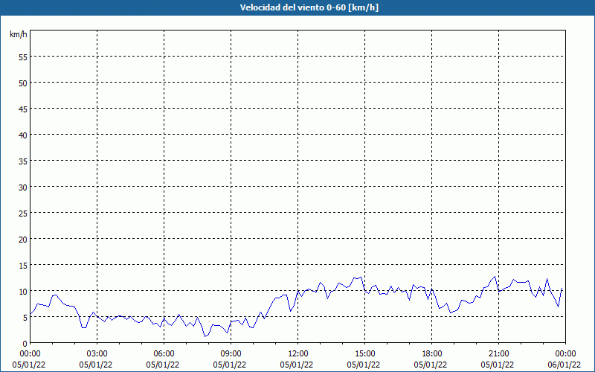The width and height of the screenshot is (595, 372).
Task: Click the chart title 'Velocidad del viento 0-60 [km/h]'
Action: (309, 7)
